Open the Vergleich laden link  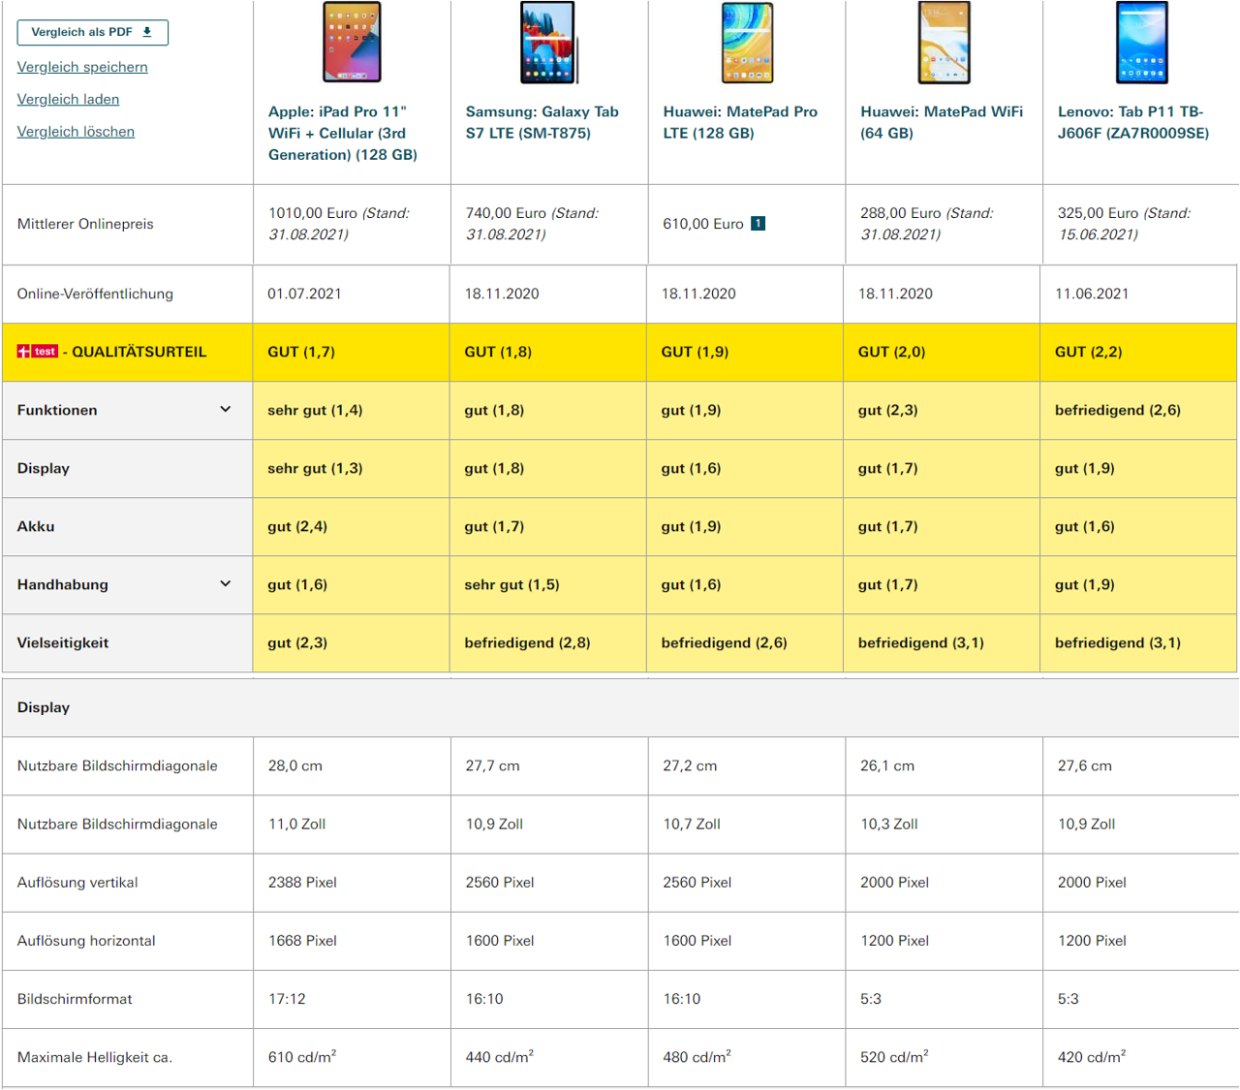[x=68, y=99]
